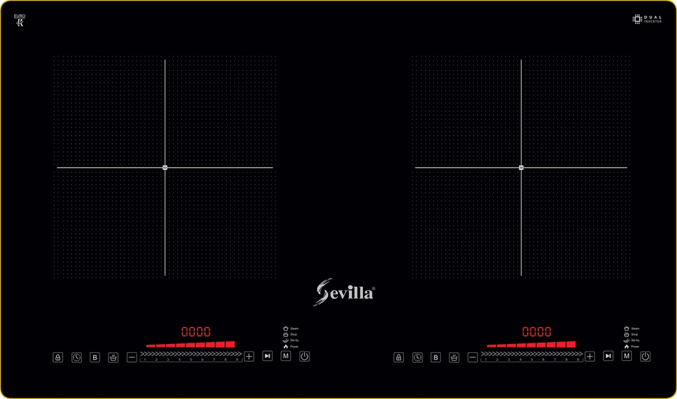Tap the left zone child lock icon
Screen dimensions: 677x399
58,357
